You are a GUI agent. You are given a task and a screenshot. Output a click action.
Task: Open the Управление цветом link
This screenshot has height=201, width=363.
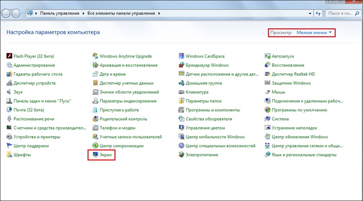[205, 128]
